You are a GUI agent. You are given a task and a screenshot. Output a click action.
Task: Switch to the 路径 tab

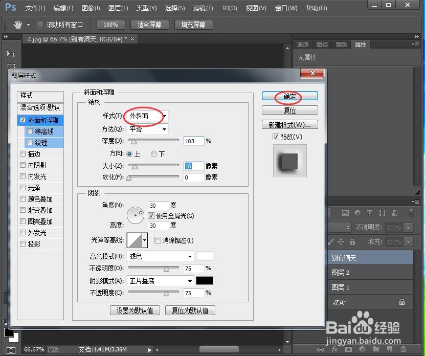[x=322, y=44]
